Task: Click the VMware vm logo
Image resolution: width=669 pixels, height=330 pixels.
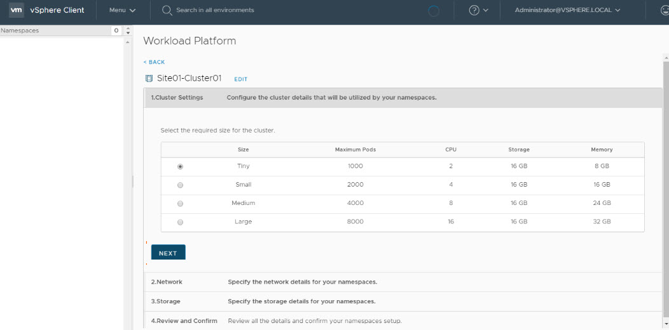Action: pos(17,10)
